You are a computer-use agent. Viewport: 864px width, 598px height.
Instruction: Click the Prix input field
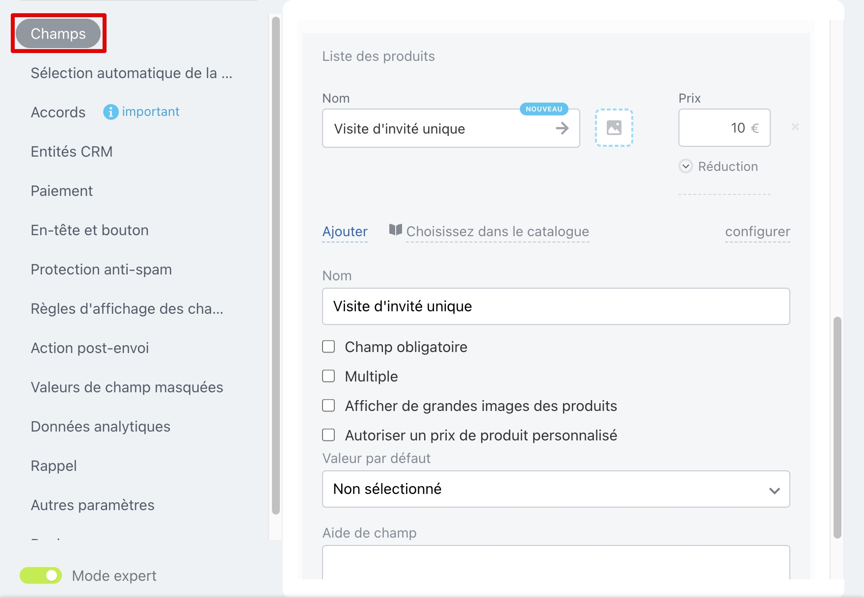tap(724, 128)
